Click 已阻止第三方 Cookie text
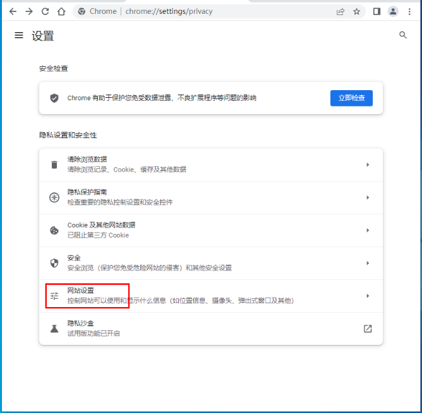The image size is (422, 413). (x=98, y=235)
